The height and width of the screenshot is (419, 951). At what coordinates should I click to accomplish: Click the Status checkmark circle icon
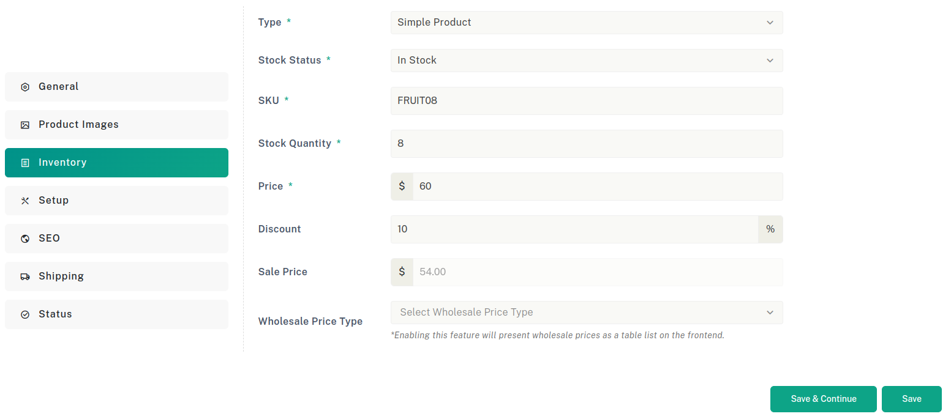pos(25,314)
